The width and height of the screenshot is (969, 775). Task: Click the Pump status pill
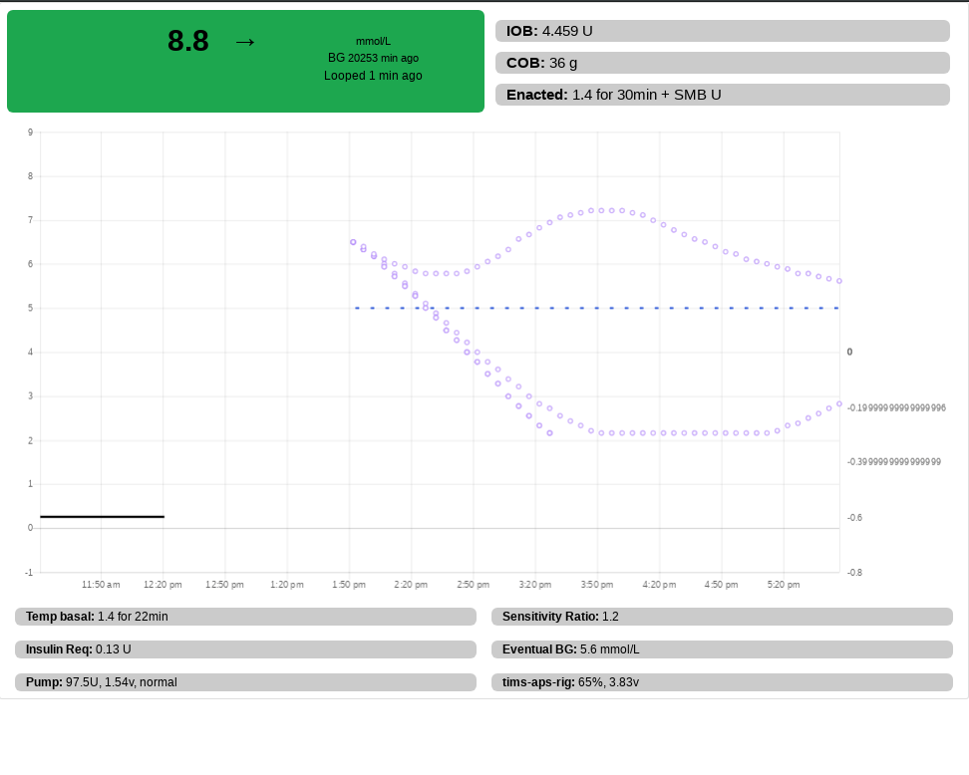click(x=244, y=682)
